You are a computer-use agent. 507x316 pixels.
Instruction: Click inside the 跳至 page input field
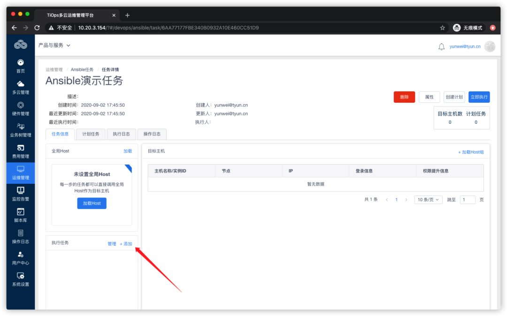click(468, 199)
